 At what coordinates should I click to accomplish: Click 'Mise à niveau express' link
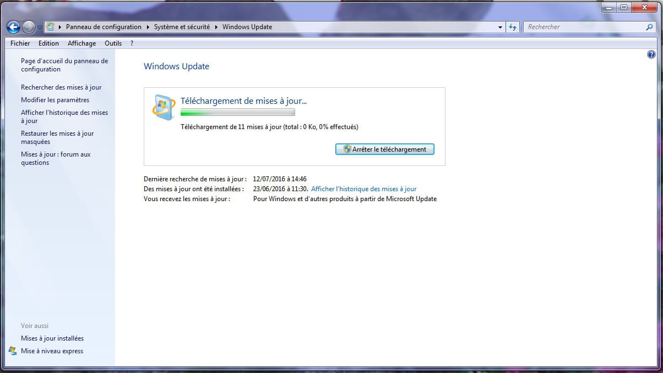point(52,351)
